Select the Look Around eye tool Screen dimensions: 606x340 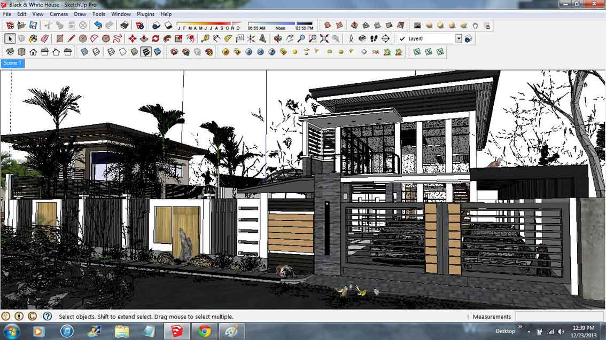[362, 38]
